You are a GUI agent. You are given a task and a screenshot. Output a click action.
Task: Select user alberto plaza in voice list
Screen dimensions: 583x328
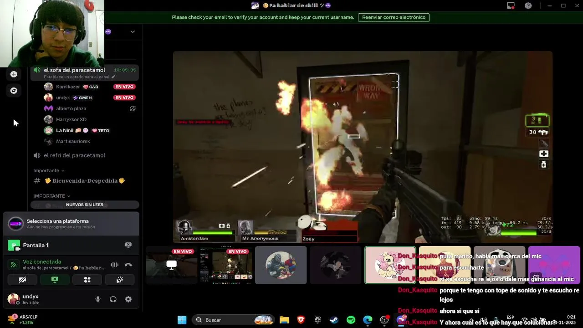pyautogui.click(x=71, y=108)
